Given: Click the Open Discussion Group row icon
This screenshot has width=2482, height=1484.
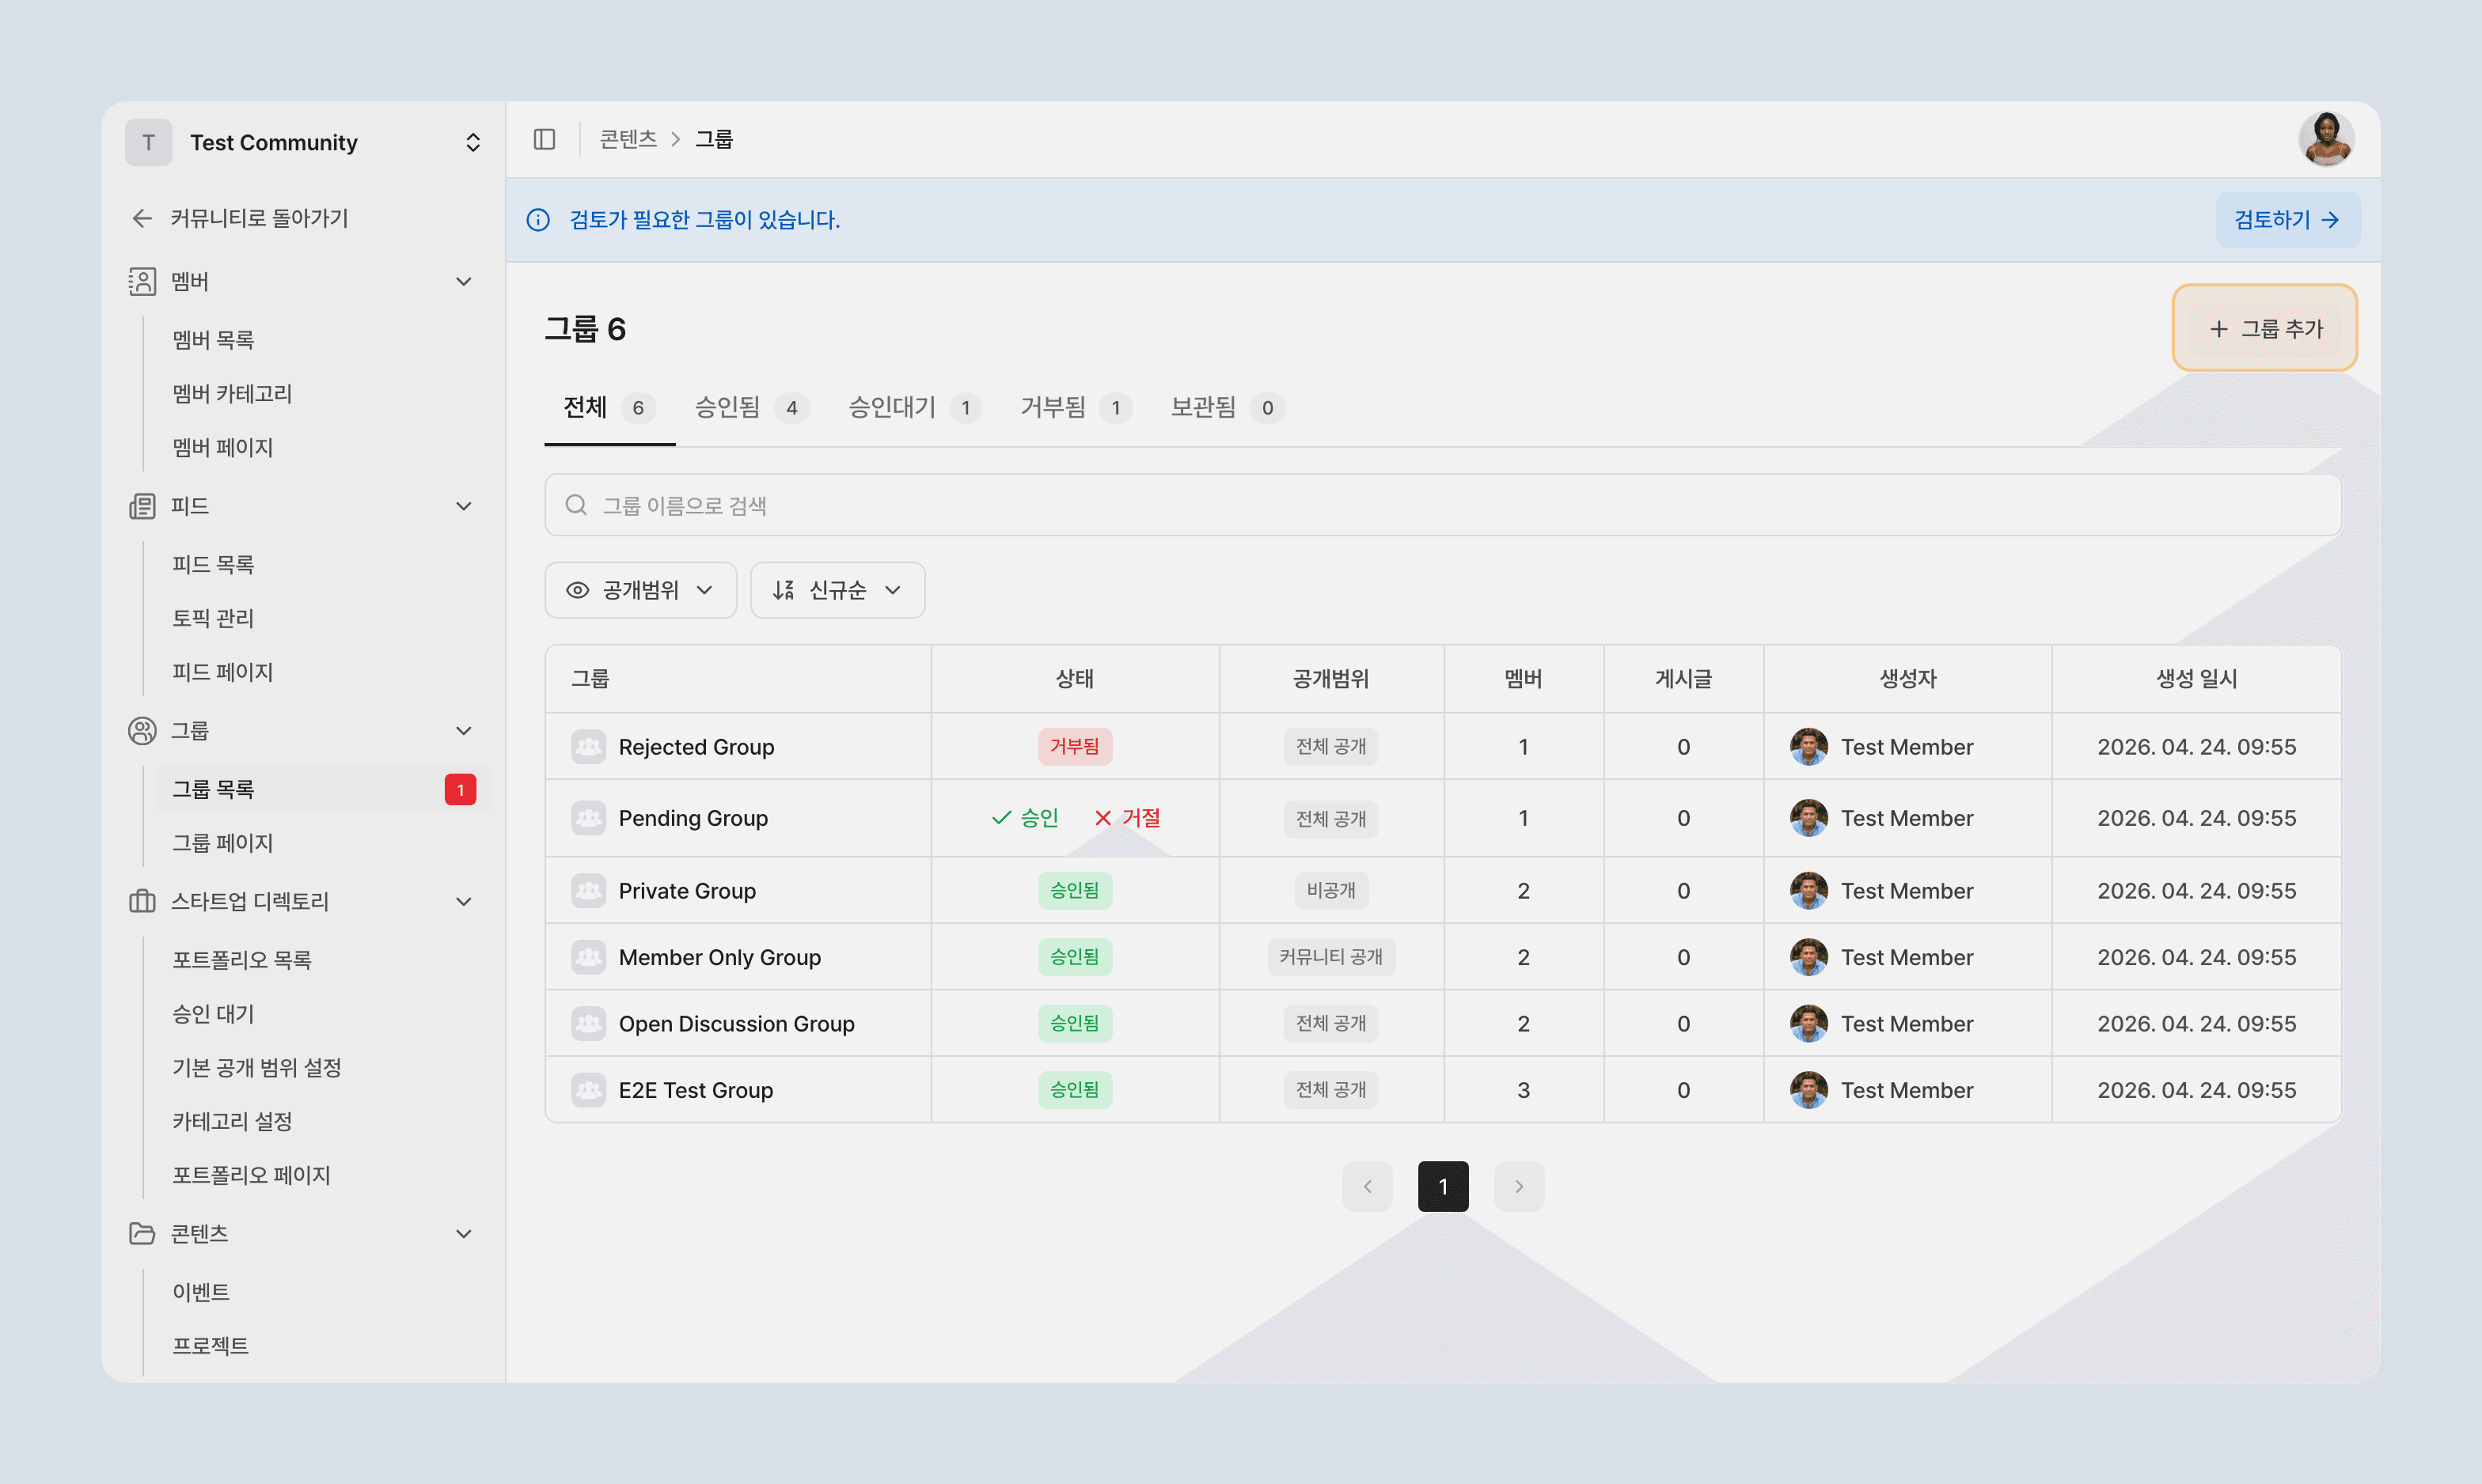Looking at the screenshot, I should pyautogui.click(x=588, y=1024).
